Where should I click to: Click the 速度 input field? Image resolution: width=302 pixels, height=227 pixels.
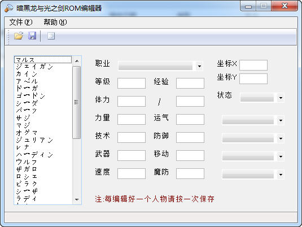132,173
